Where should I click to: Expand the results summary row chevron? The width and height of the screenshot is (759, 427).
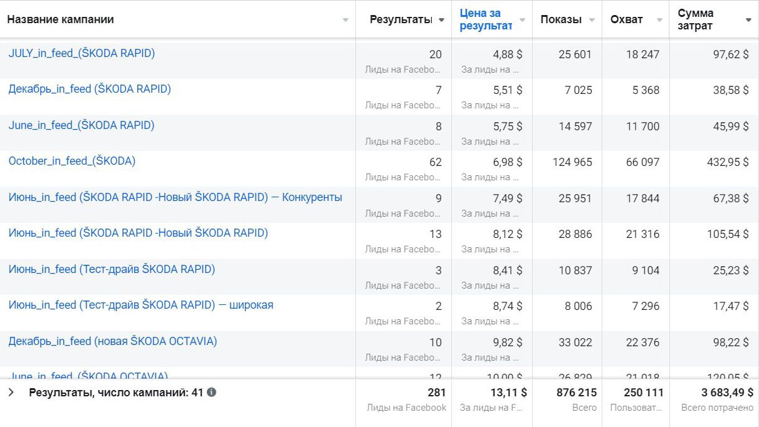click(x=11, y=393)
